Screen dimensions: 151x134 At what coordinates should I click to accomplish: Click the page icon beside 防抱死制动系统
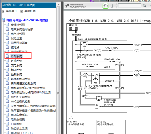coord(7,79)
